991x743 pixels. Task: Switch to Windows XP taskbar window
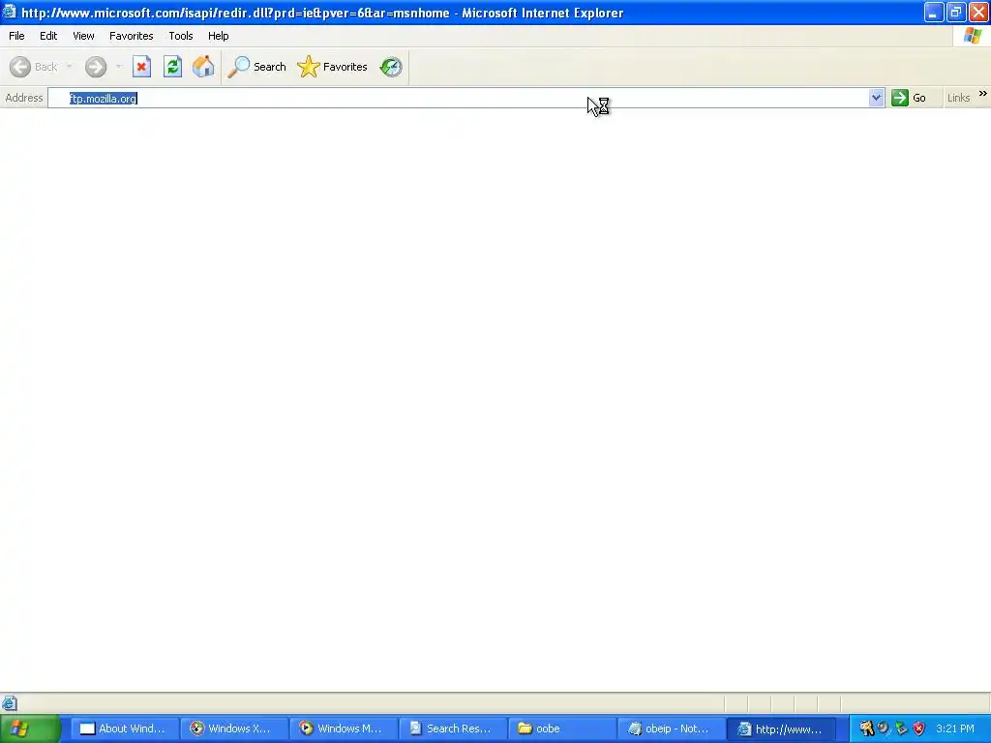232,728
